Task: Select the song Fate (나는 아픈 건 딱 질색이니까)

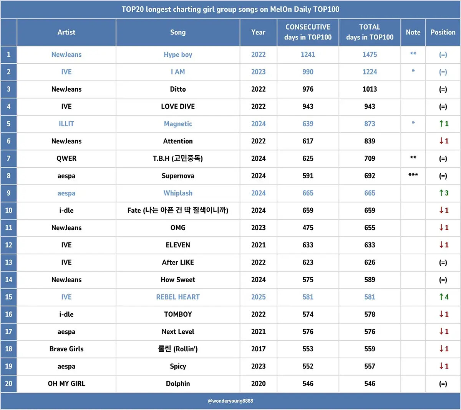Action: (x=178, y=210)
